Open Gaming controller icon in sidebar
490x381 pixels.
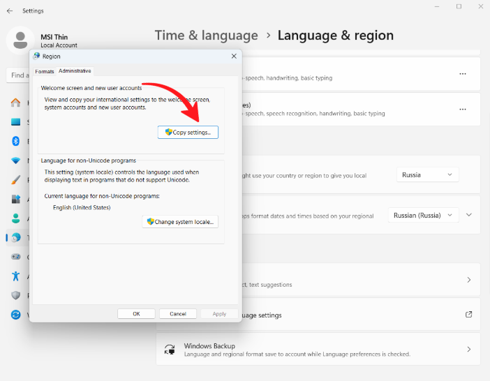point(15,257)
